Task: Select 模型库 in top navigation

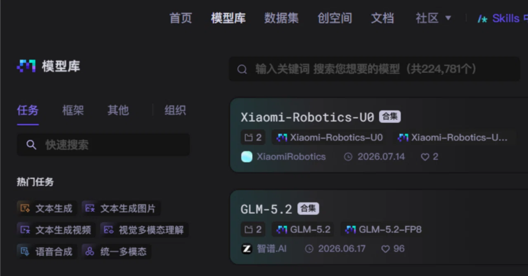Action: coord(228,18)
